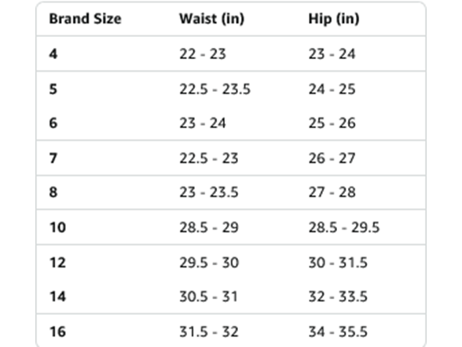Screen dimensions: 462x347
Task: Click hip value 30 - 31.5
Action: tap(338, 262)
